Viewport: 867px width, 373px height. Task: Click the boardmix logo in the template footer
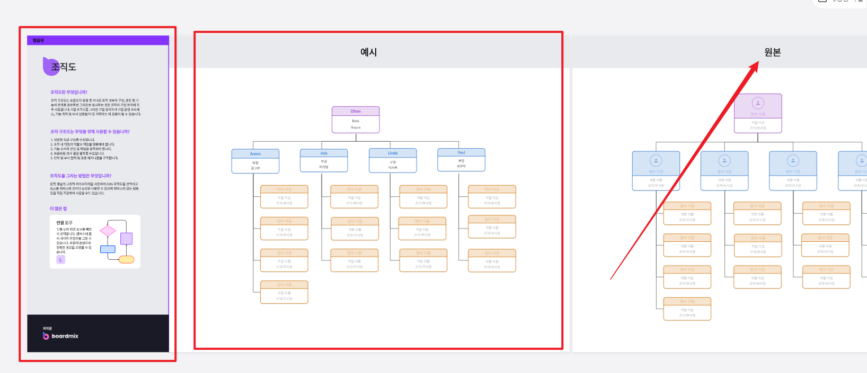point(60,336)
